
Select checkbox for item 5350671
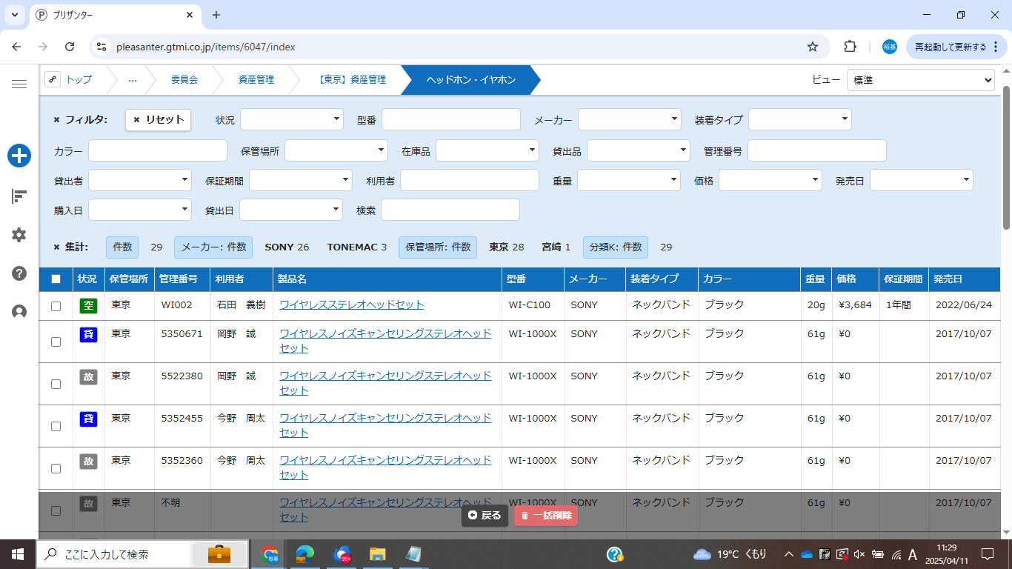[x=56, y=342]
